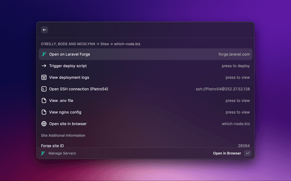Click the Forge icon in bottom bar
291x181 pixels.
pyautogui.click(x=43, y=153)
